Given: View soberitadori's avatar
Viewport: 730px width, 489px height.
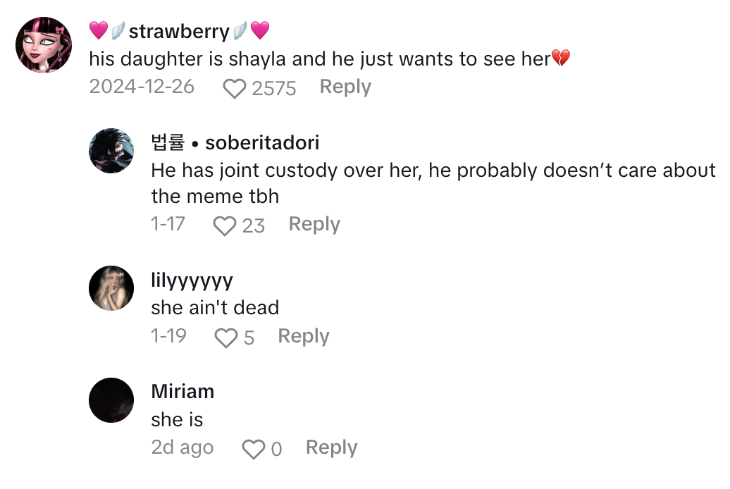Looking at the screenshot, I should click(x=111, y=151).
